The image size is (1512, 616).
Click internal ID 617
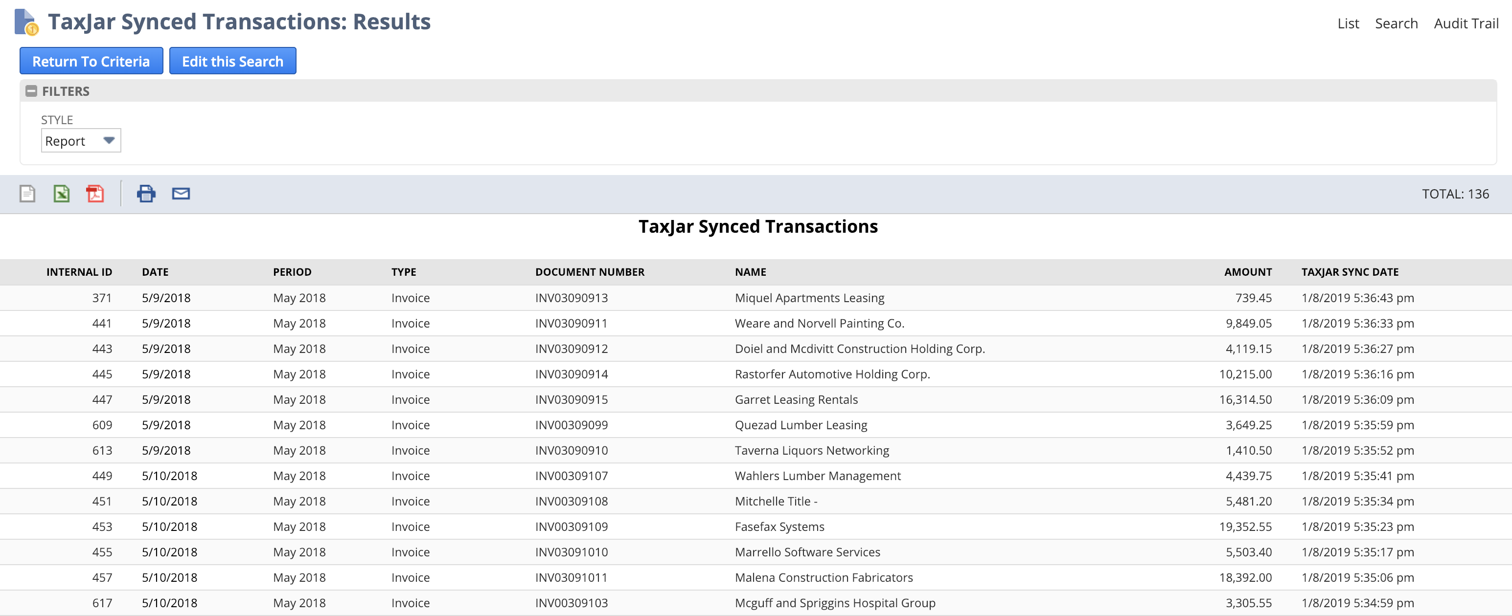pyautogui.click(x=102, y=603)
